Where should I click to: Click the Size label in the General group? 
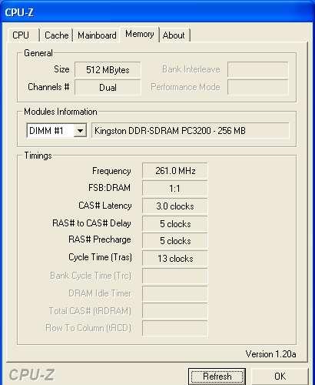tap(61, 69)
